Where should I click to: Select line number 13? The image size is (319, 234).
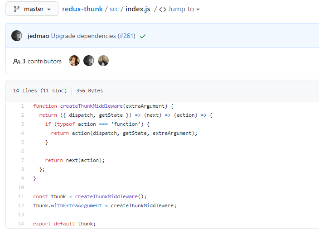(21, 215)
